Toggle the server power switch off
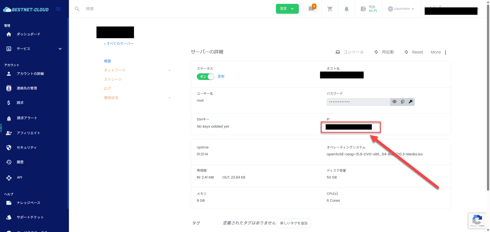This screenshot has height=232, width=490. 205,76
